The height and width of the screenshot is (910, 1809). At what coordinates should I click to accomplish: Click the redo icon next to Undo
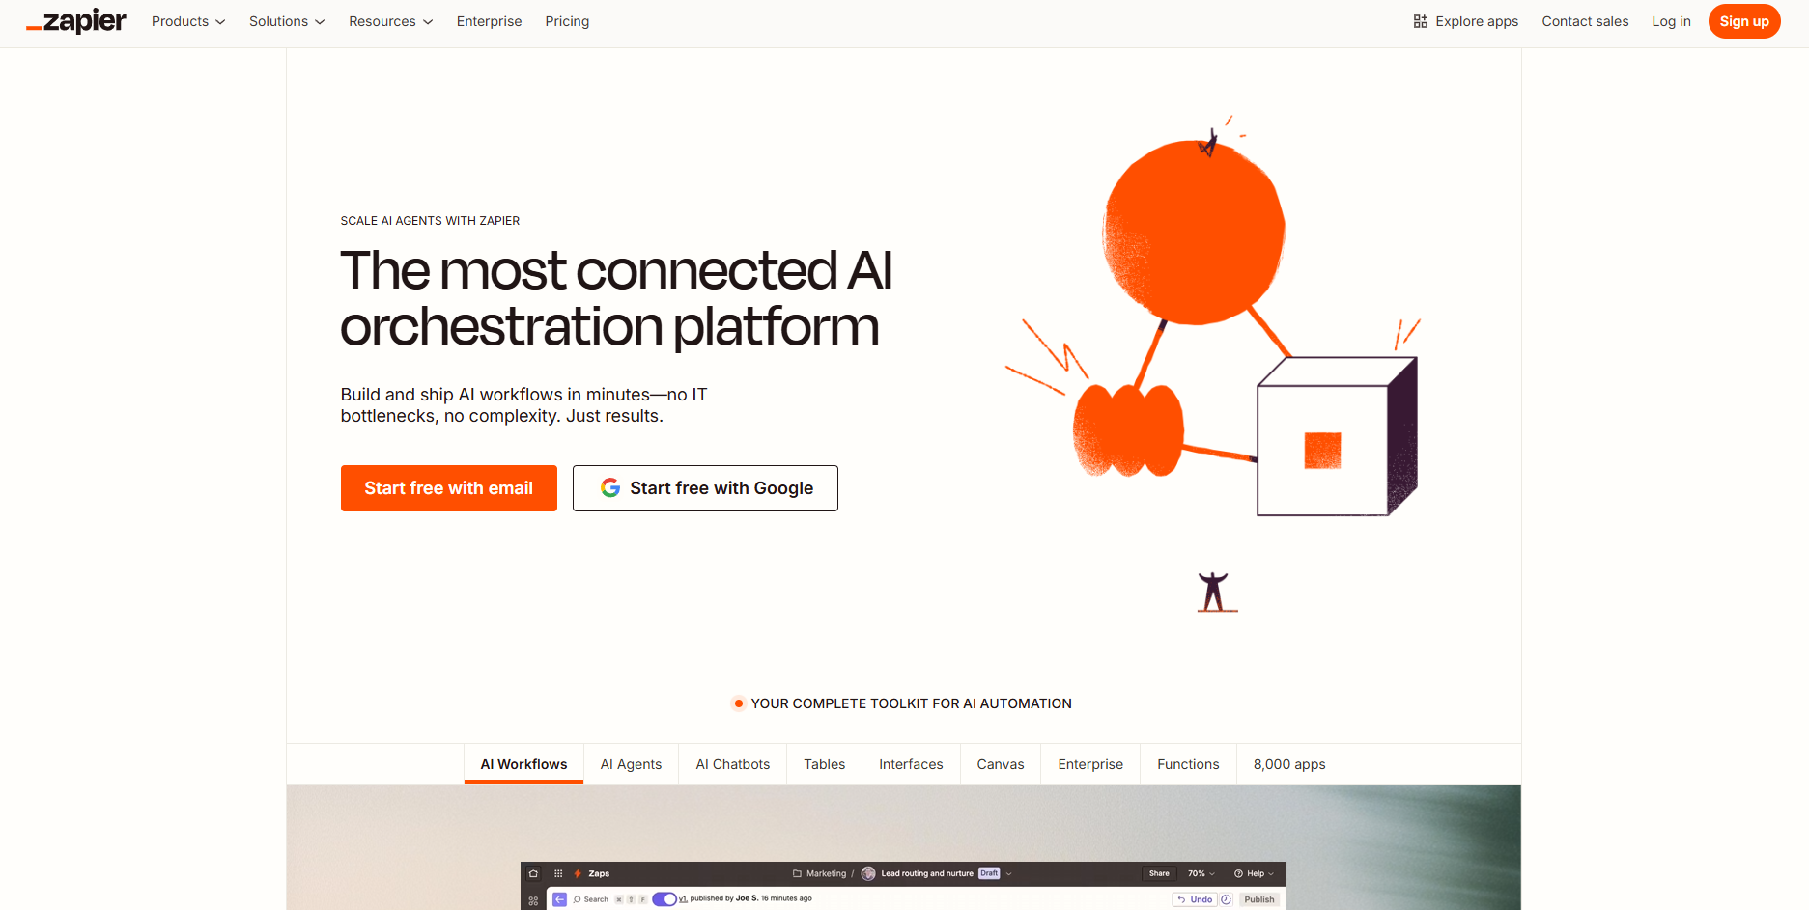point(1227,899)
